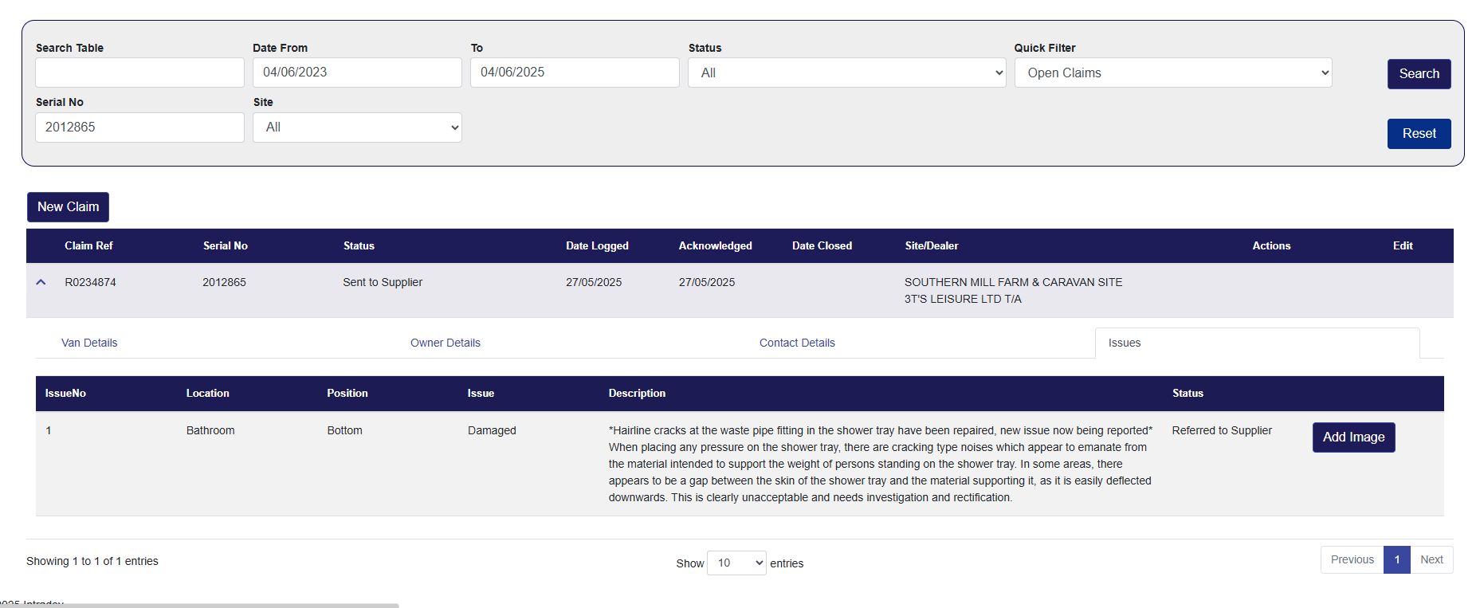Click the Serial No input field

(139, 127)
